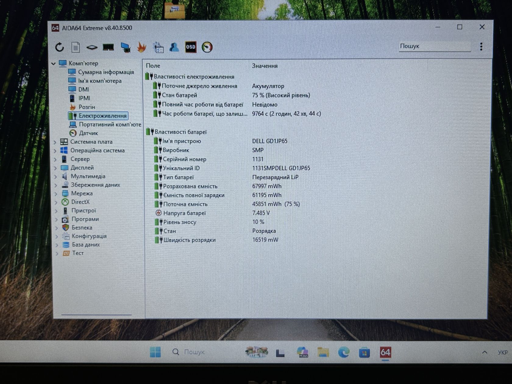Open the Windows Start button

coord(155,352)
